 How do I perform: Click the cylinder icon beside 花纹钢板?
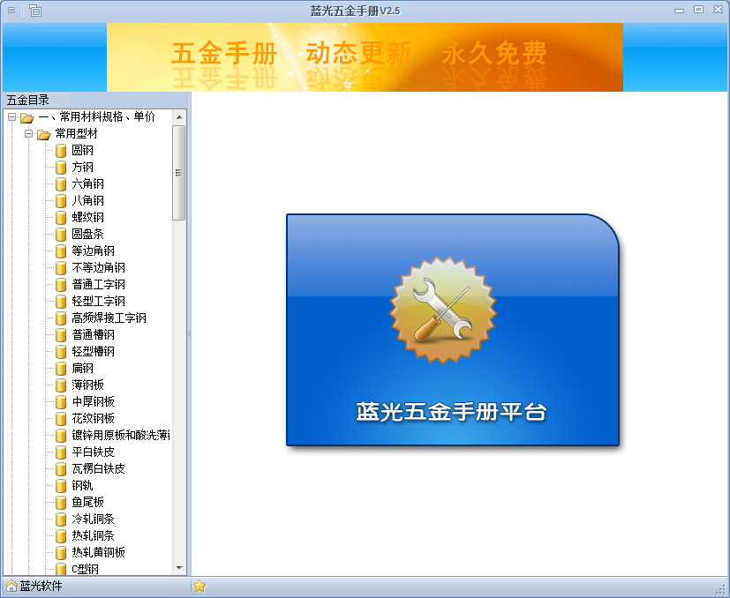point(61,418)
